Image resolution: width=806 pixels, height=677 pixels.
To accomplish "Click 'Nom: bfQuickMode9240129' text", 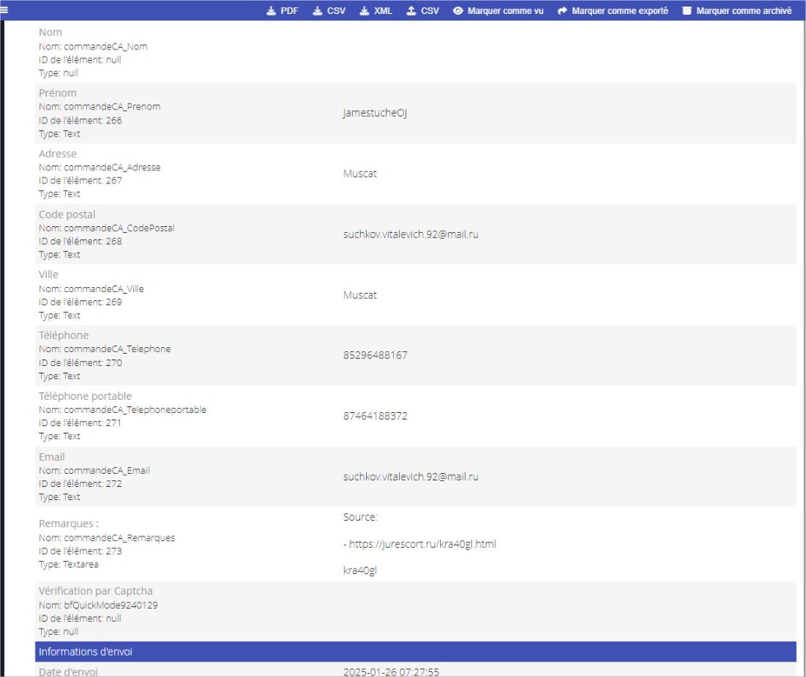I will [98, 605].
